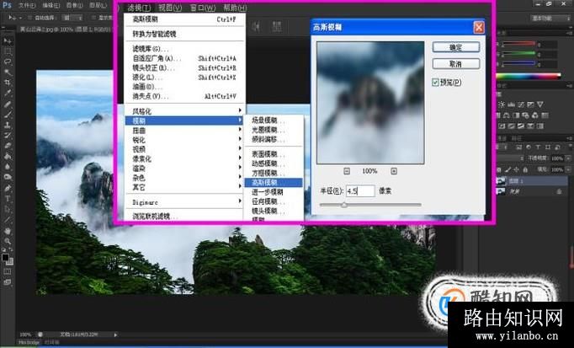This screenshot has height=348, width=574.
Task: Select the Zoom tool in the toolbox
Action: coord(8,241)
